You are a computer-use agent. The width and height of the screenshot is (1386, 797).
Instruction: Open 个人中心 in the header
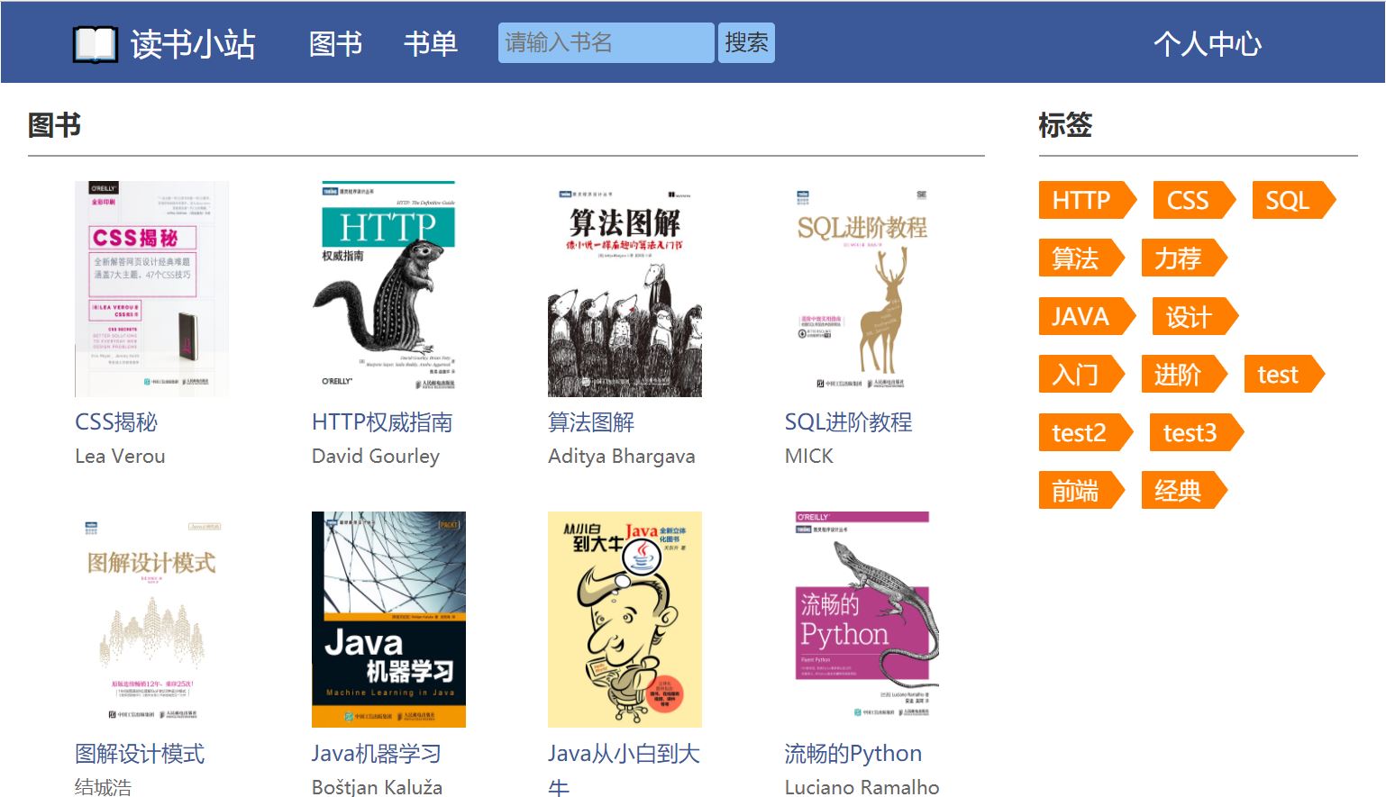[x=1208, y=43]
